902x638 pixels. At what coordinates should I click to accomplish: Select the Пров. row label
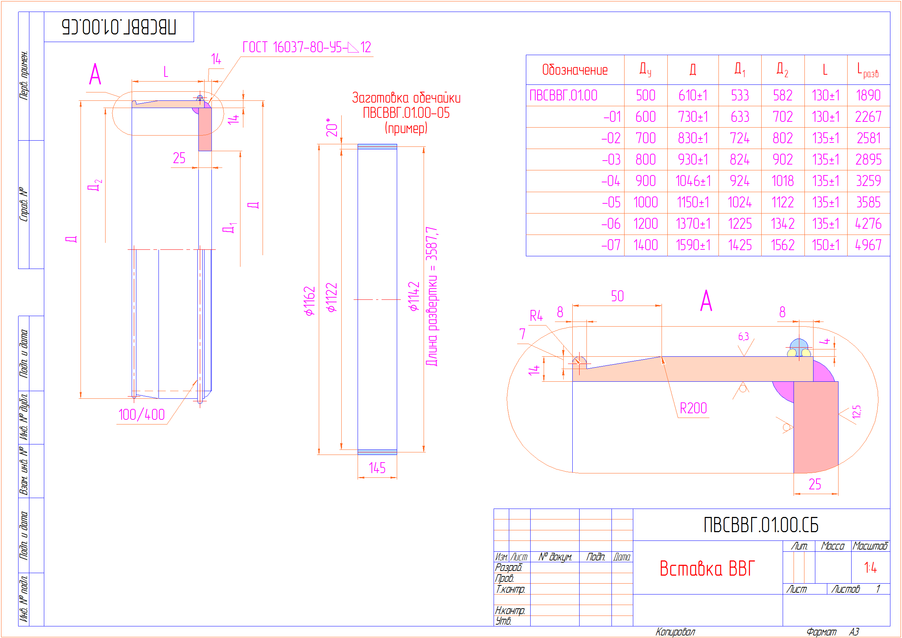pyautogui.click(x=504, y=578)
